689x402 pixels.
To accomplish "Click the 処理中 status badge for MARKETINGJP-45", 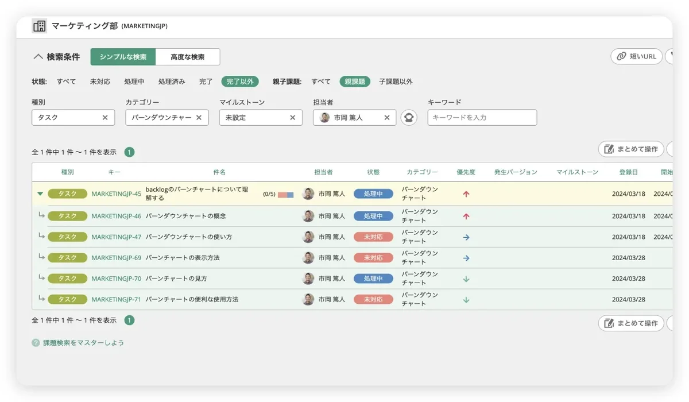I will coord(373,194).
